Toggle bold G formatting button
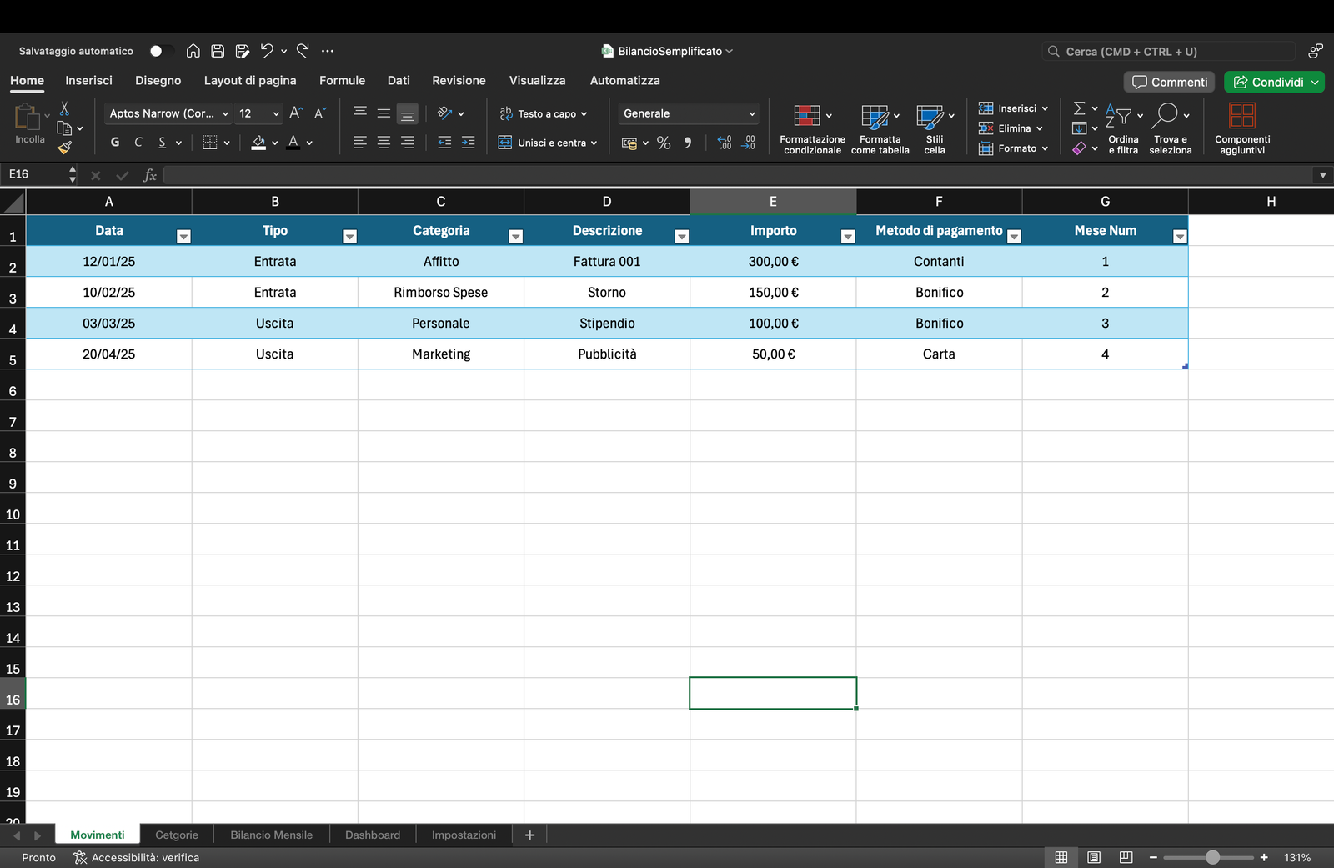Viewport: 1334px width, 868px height. (115, 143)
